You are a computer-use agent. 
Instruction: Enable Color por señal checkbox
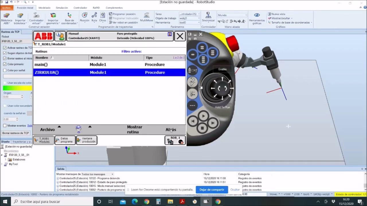click(5, 70)
